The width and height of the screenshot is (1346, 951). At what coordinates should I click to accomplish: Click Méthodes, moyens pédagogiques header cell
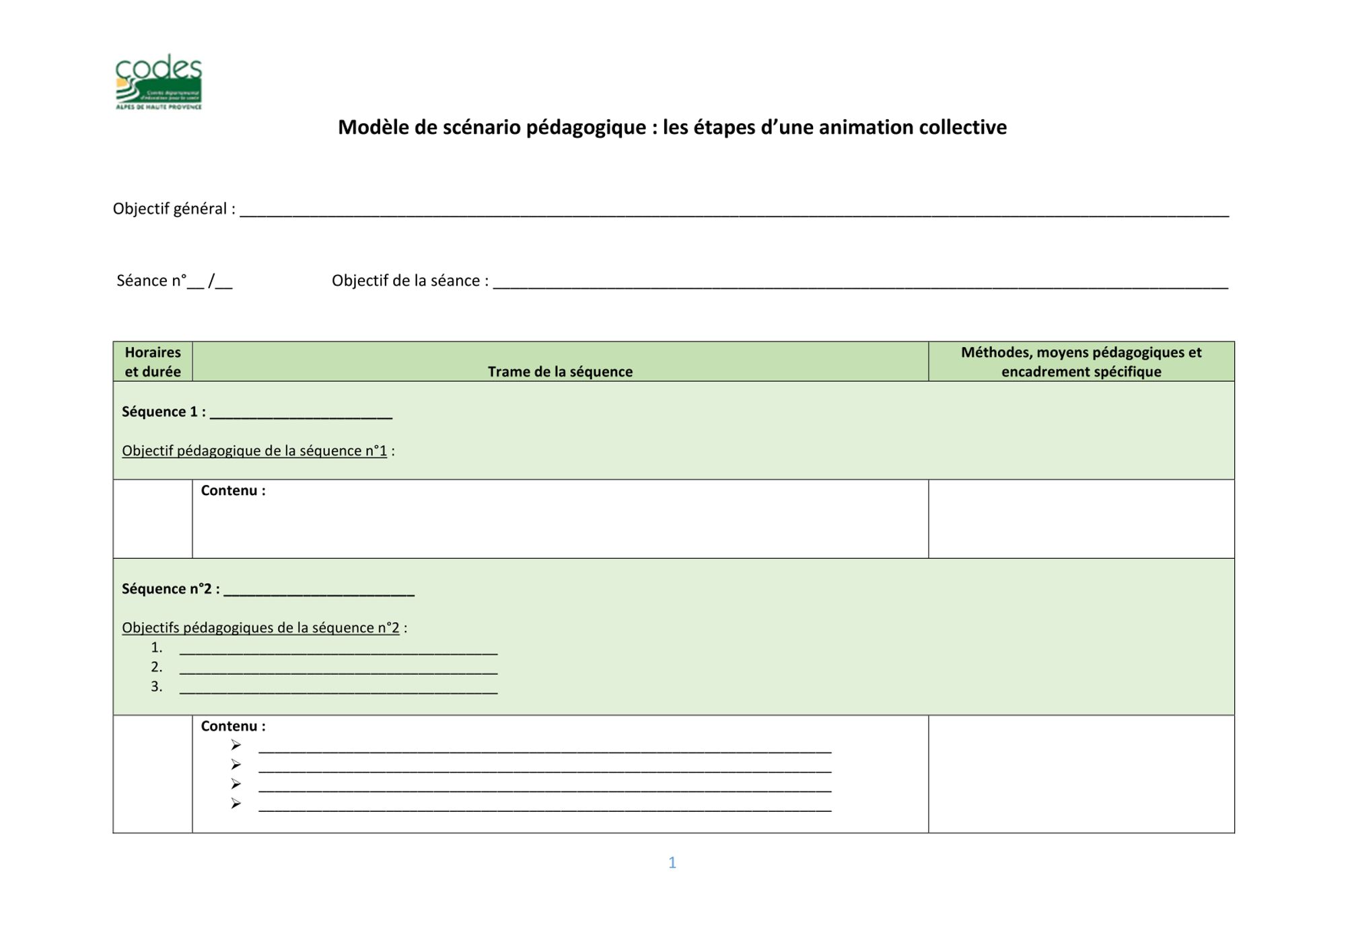(x=1081, y=362)
